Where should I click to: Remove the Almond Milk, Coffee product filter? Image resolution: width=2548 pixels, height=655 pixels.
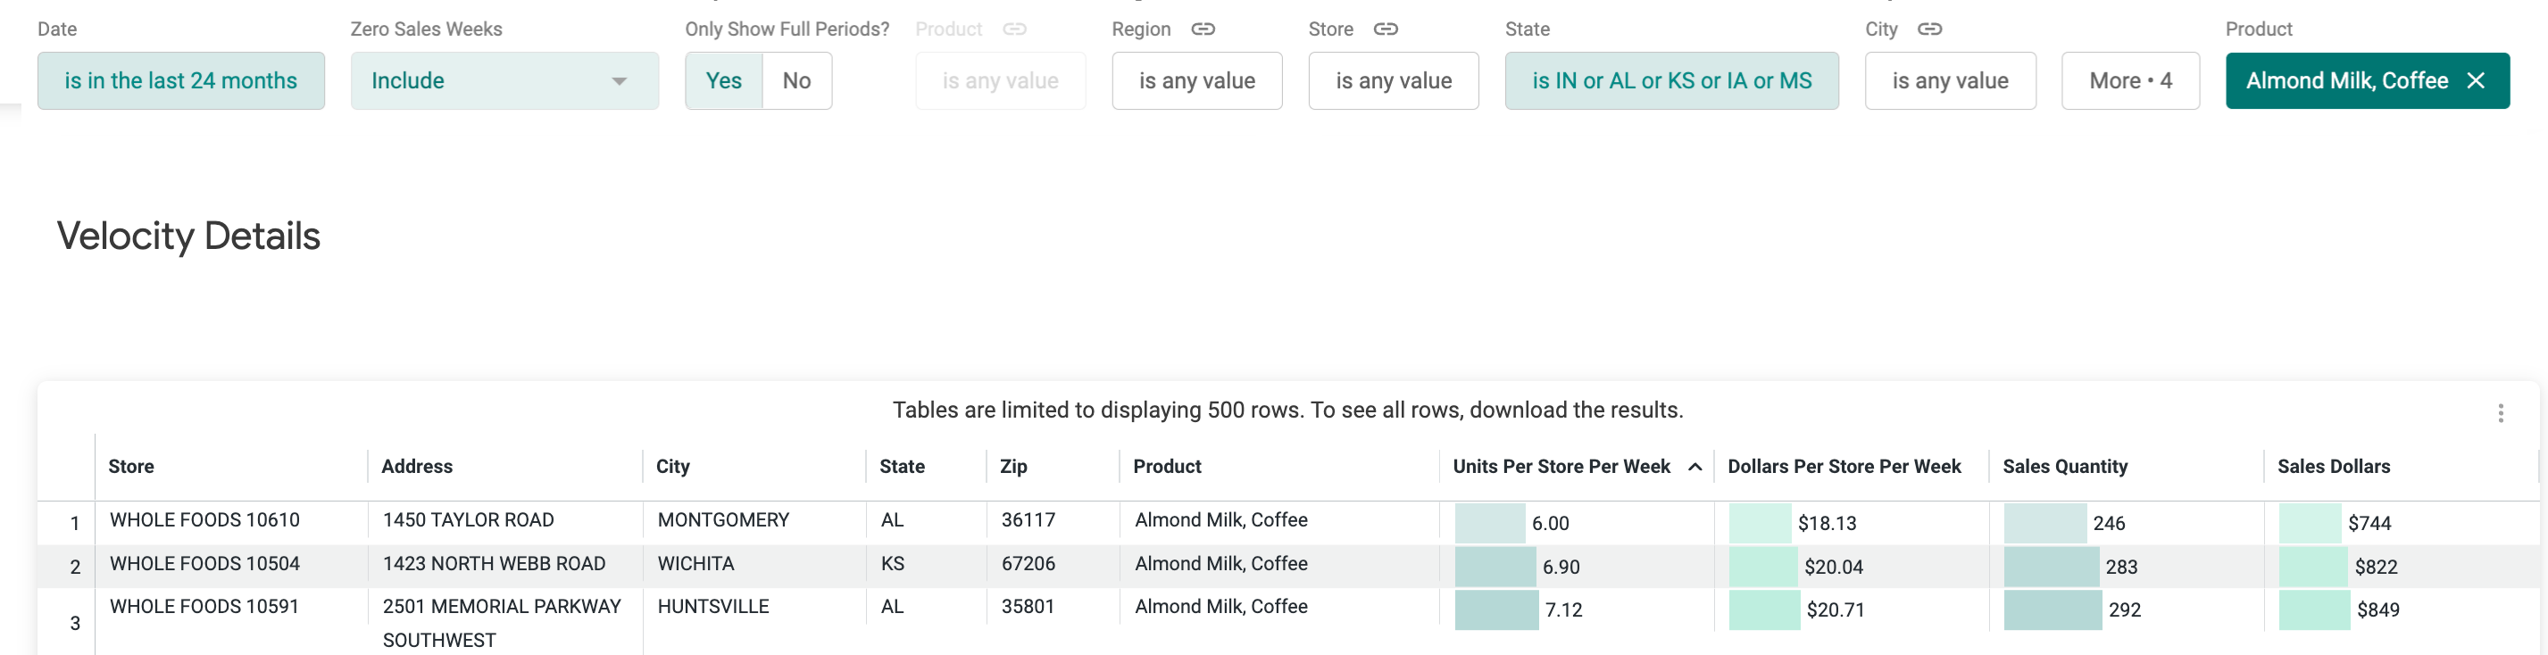2475,81
